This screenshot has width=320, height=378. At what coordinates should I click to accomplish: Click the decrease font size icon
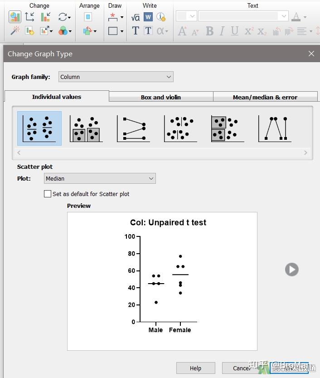(x=195, y=32)
